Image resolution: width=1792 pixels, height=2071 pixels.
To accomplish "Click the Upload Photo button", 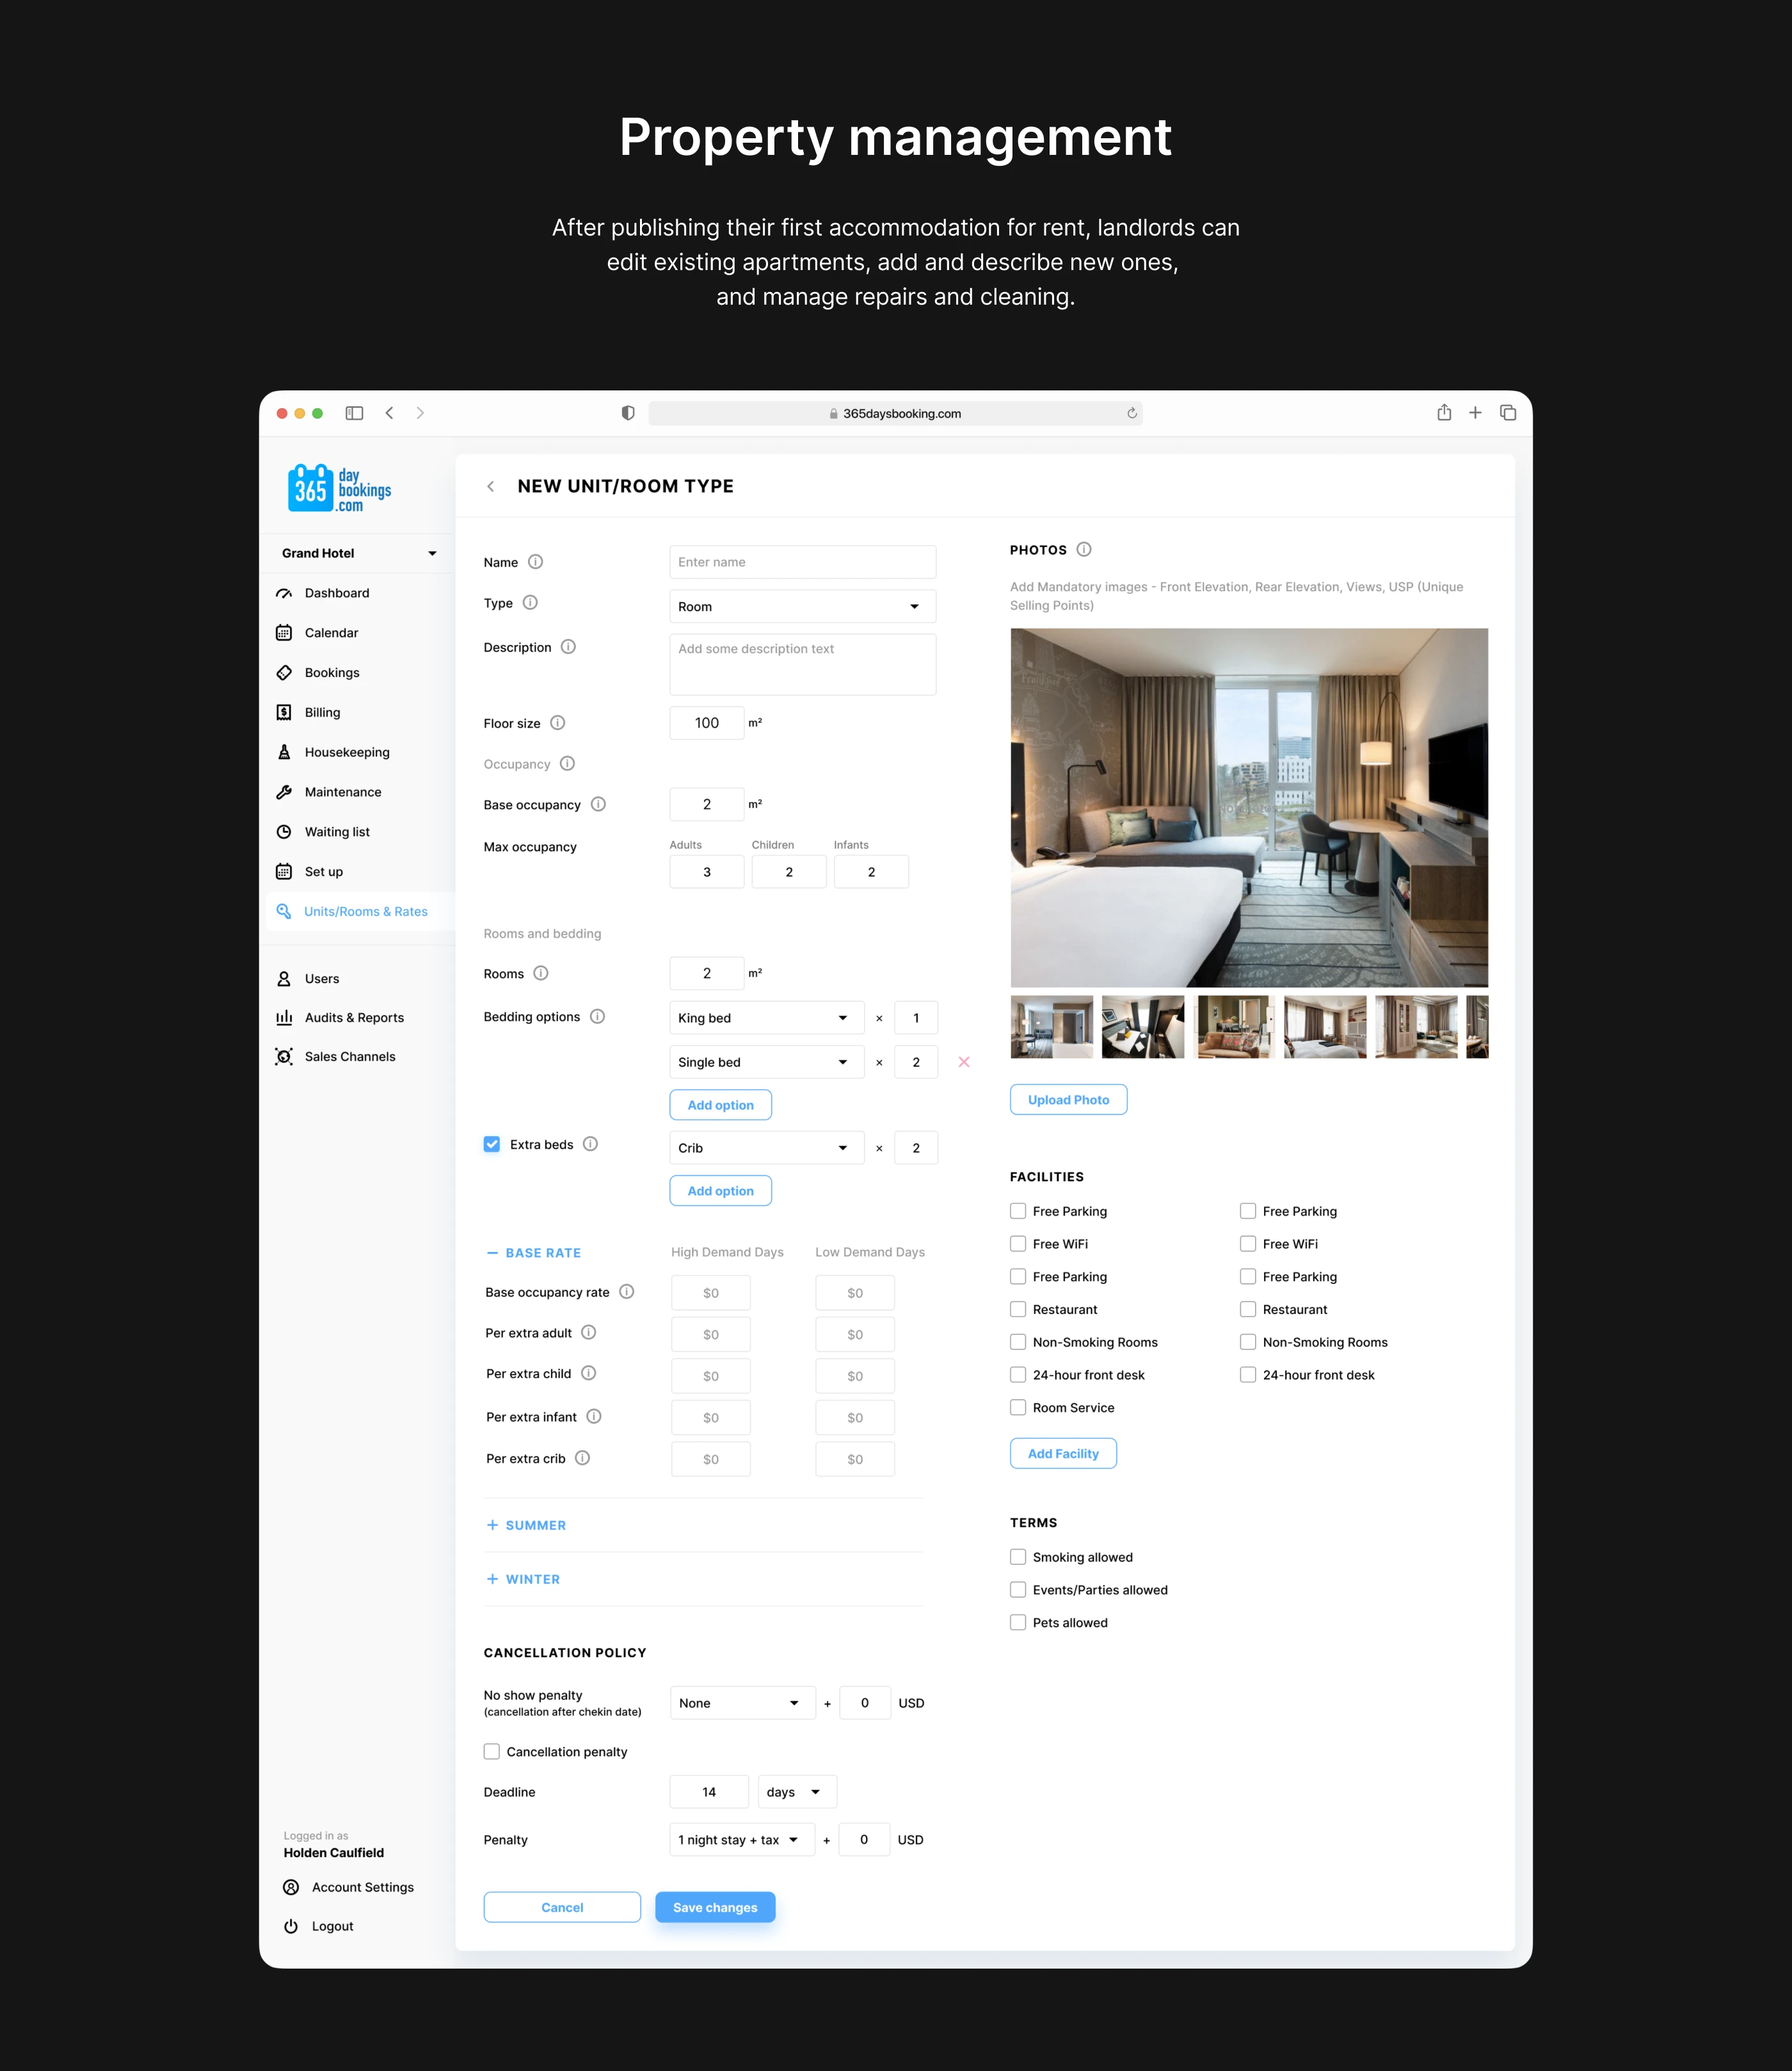I will (x=1068, y=1100).
